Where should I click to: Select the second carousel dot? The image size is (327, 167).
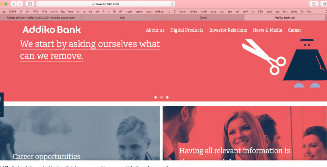click(x=161, y=97)
